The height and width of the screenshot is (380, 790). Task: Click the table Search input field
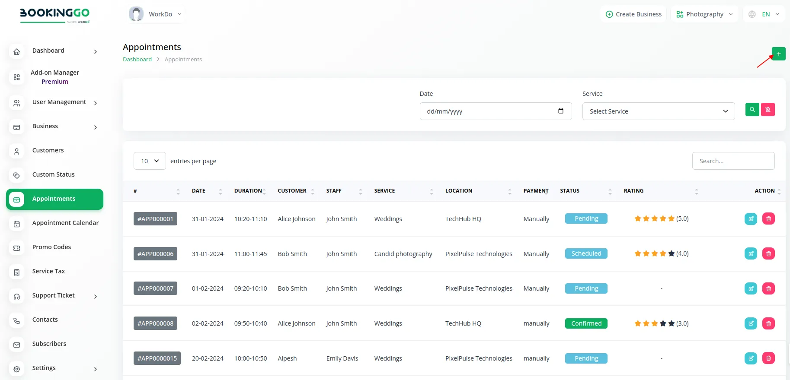click(x=733, y=161)
